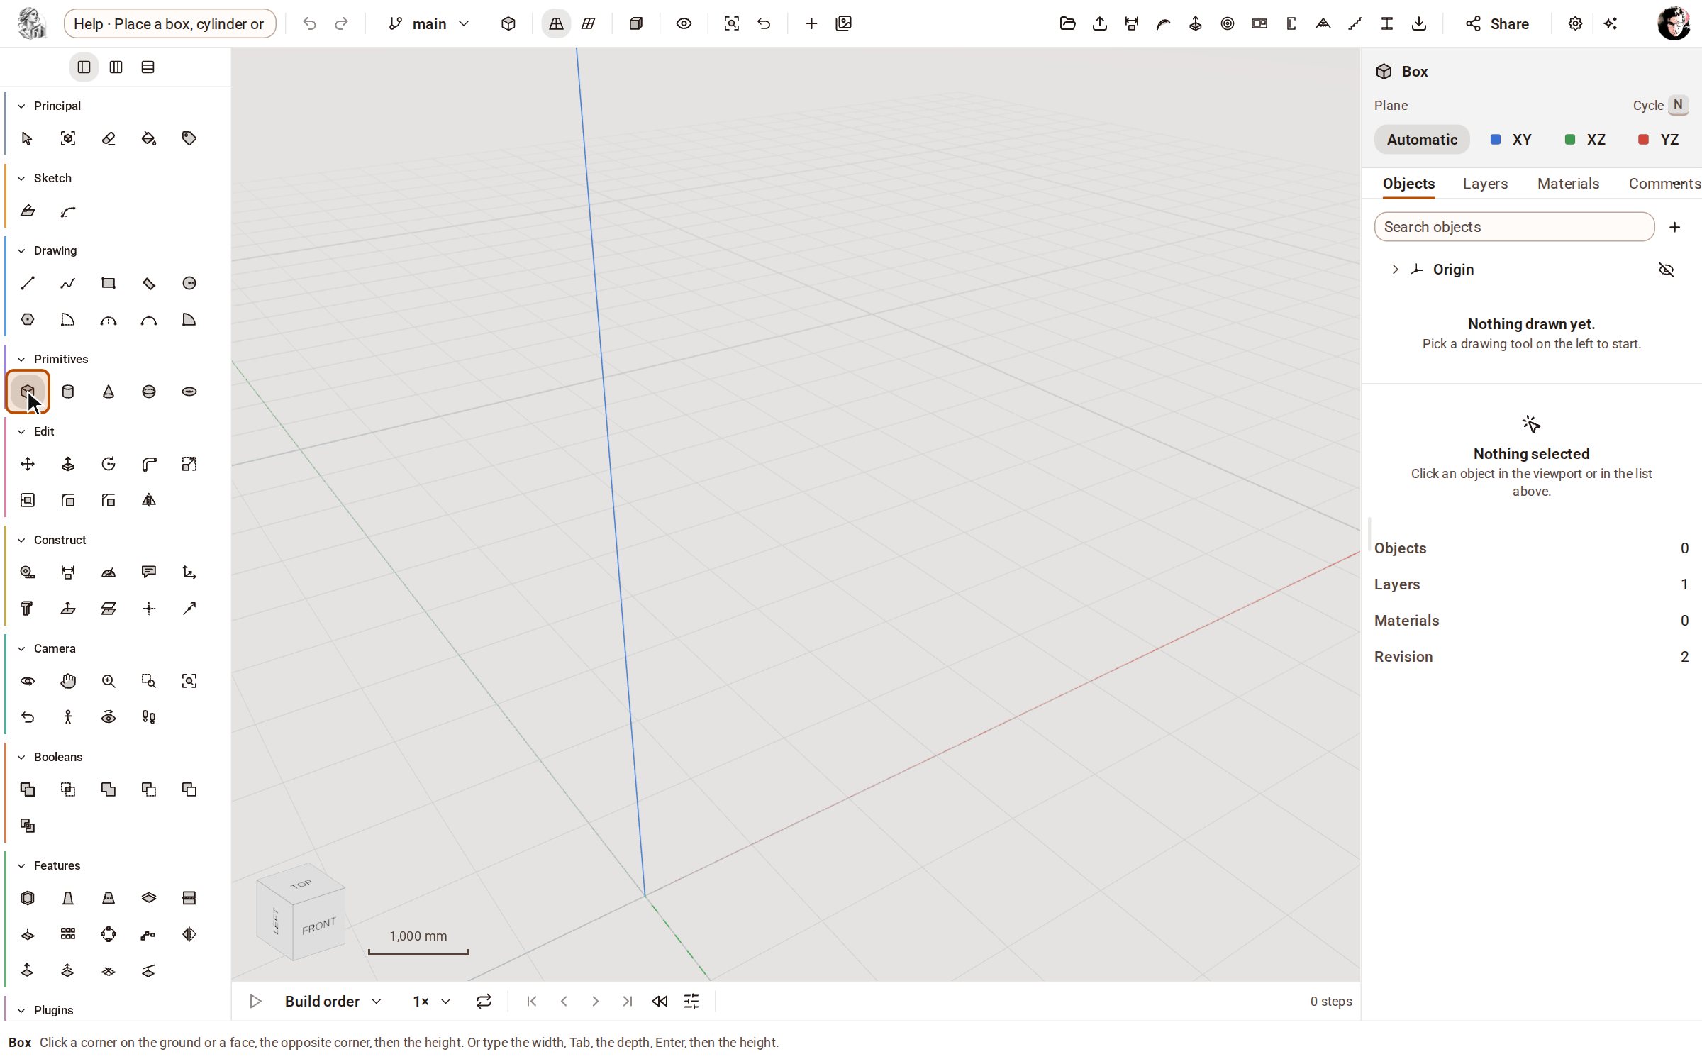Collapse the Booleans section
This screenshot has width=1702, height=1064.
pos(21,757)
